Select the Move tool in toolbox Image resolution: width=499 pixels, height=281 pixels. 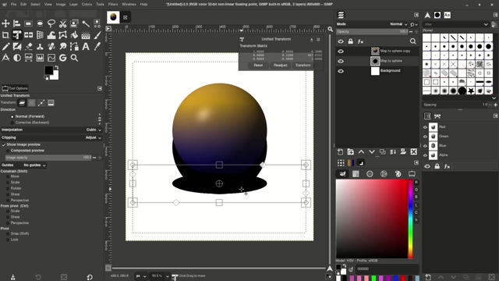5,23
